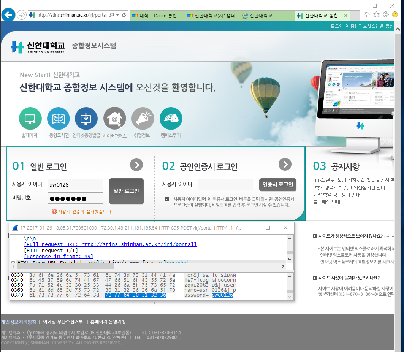Open the 인터넷증명발급 download icon
This screenshot has height=352, width=404.
click(86, 119)
